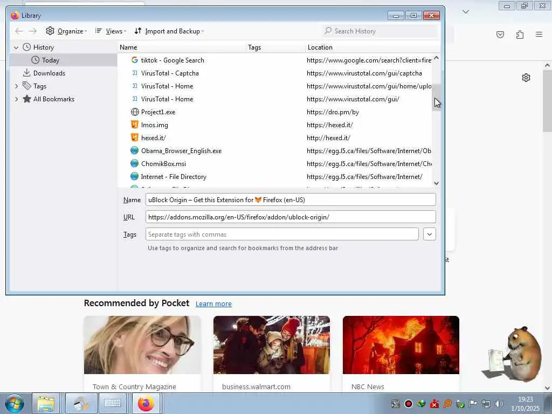The width and height of the screenshot is (552, 414).
Task: Select the VirusTotal - Captcha row
Action: (274, 73)
